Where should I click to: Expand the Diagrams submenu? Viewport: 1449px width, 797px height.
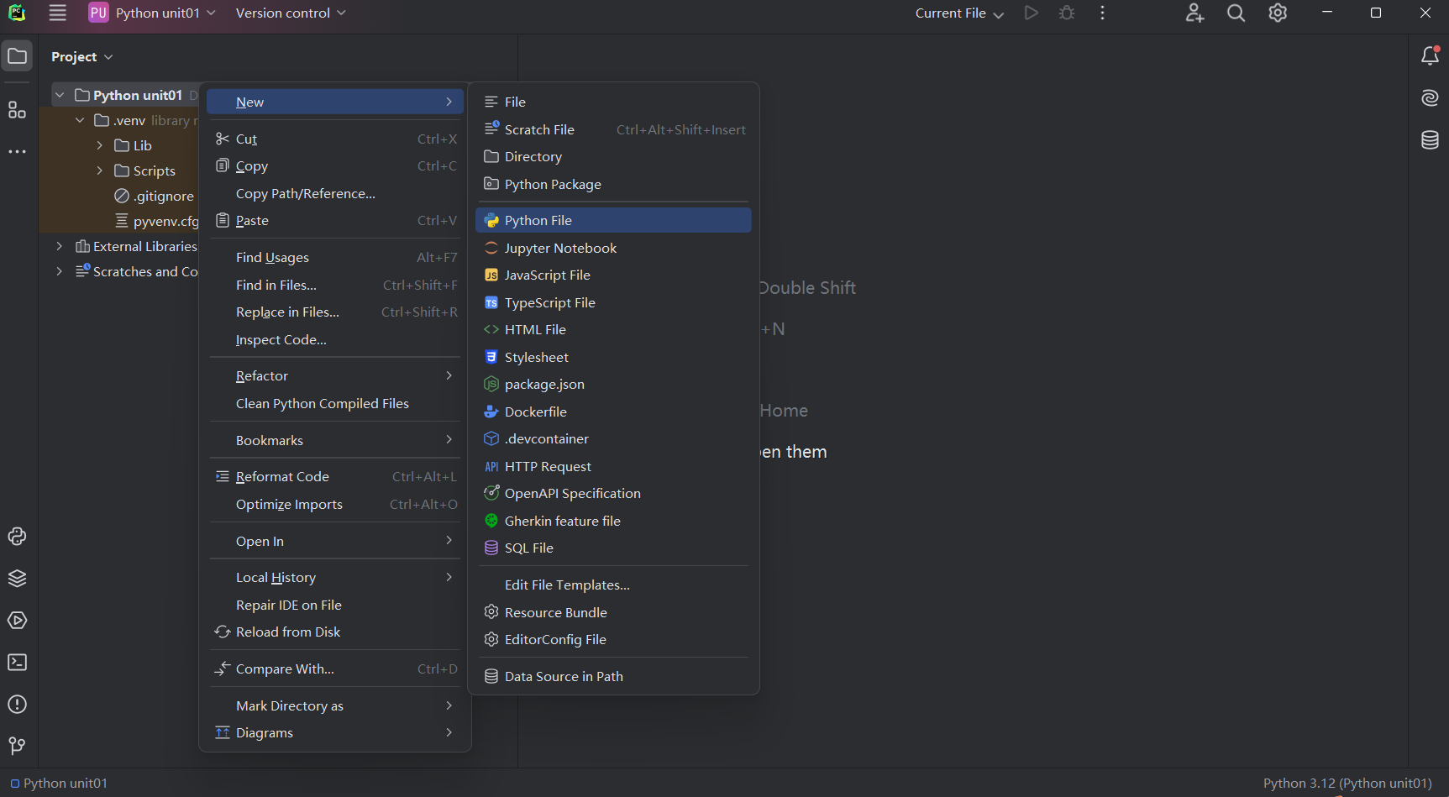[336, 733]
